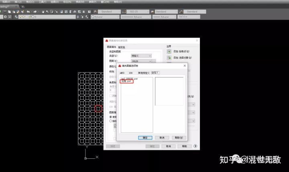Close the hatch pattern palette dialog

coord(185,66)
